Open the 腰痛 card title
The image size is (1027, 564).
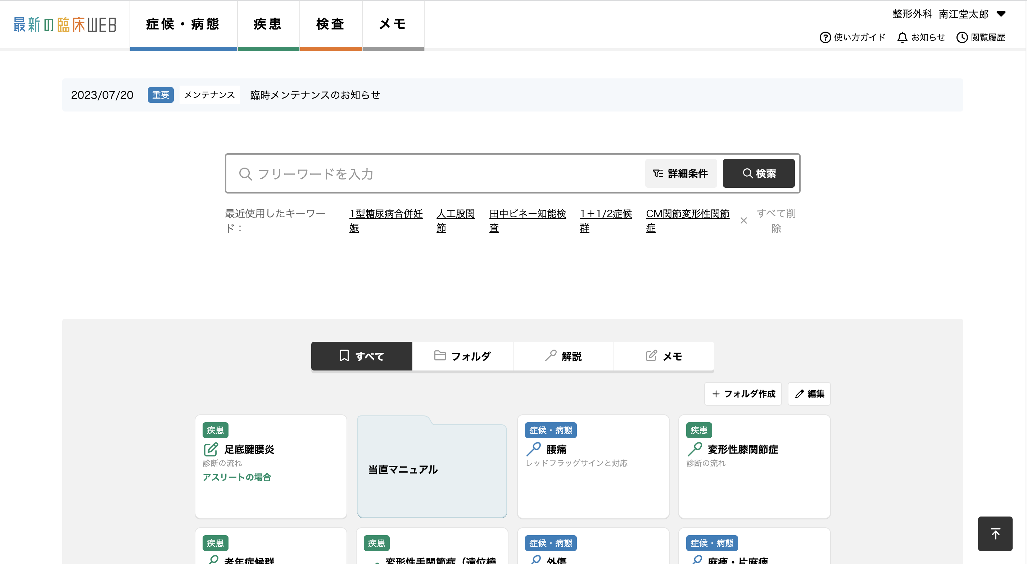click(557, 450)
